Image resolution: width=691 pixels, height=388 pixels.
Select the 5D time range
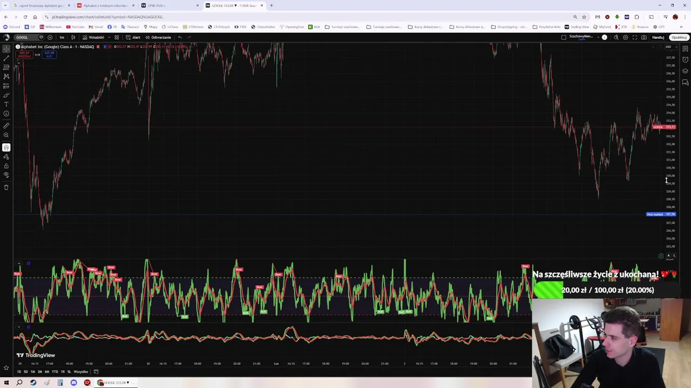pyautogui.click(x=25, y=372)
